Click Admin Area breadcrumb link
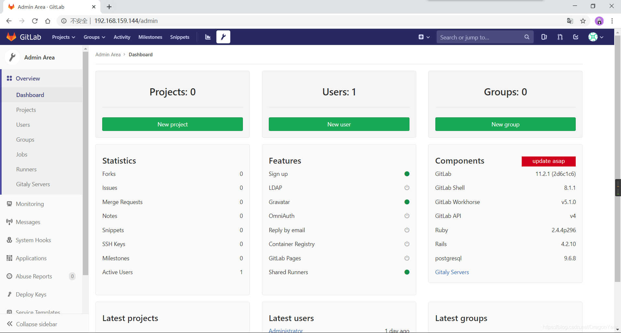The width and height of the screenshot is (621, 333). pyautogui.click(x=108, y=54)
